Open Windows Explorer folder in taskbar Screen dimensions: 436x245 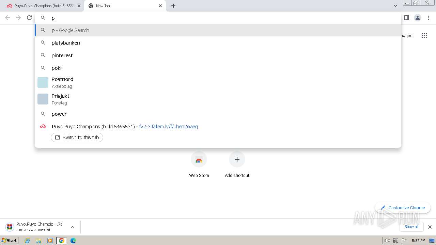tap(38, 241)
